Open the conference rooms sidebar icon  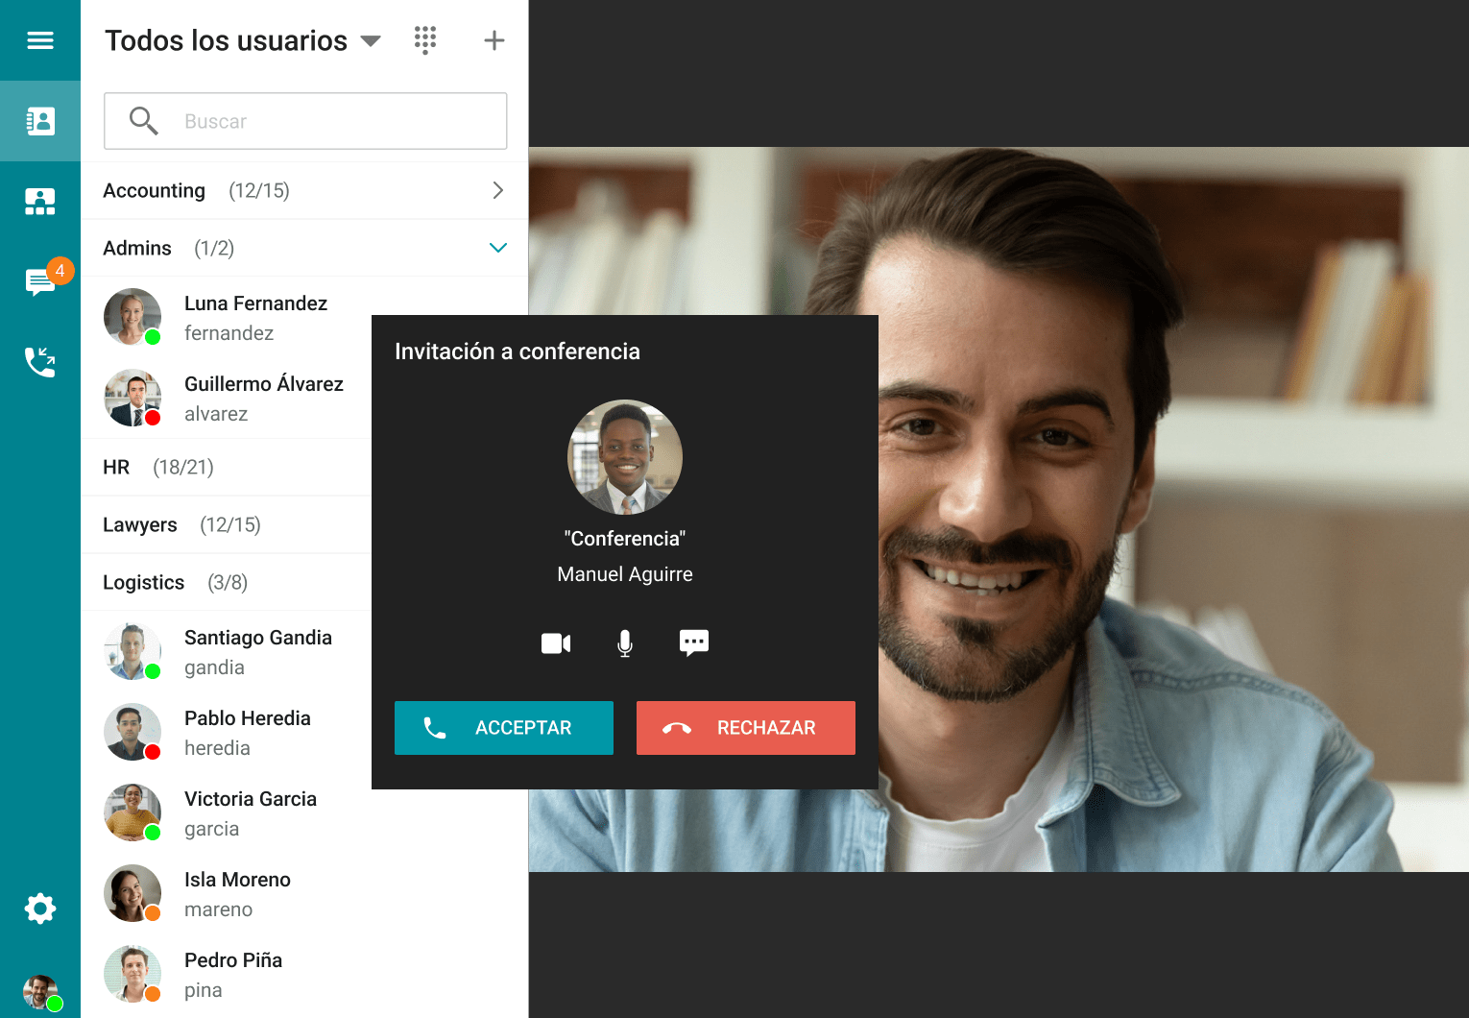[40, 202]
